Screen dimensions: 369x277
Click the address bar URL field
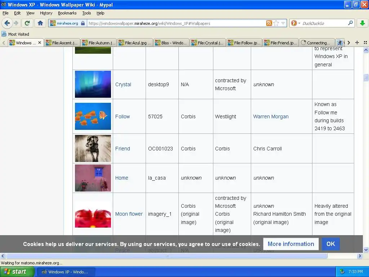(x=177, y=23)
